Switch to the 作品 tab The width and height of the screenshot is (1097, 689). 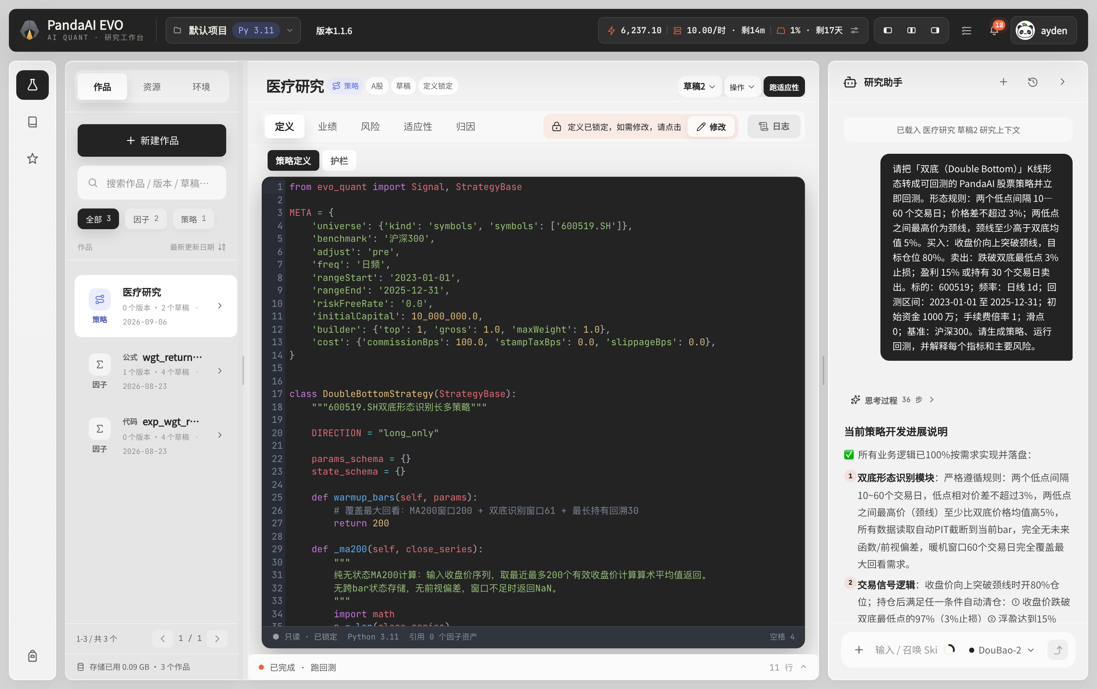click(102, 86)
